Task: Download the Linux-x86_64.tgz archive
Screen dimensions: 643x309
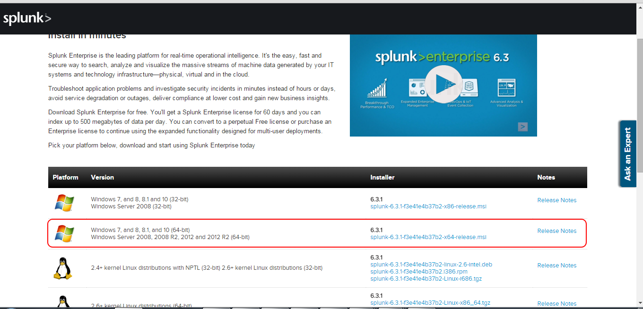Action: pos(430,303)
